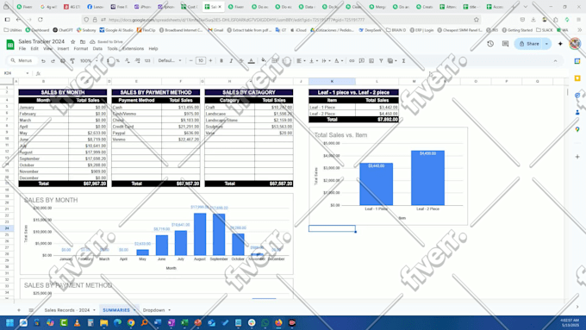Open Google Maps in side panel

(x=577, y=129)
